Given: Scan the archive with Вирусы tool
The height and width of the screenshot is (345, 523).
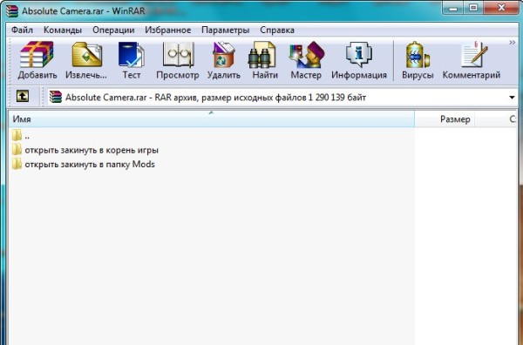Looking at the screenshot, I should point(418,60).
